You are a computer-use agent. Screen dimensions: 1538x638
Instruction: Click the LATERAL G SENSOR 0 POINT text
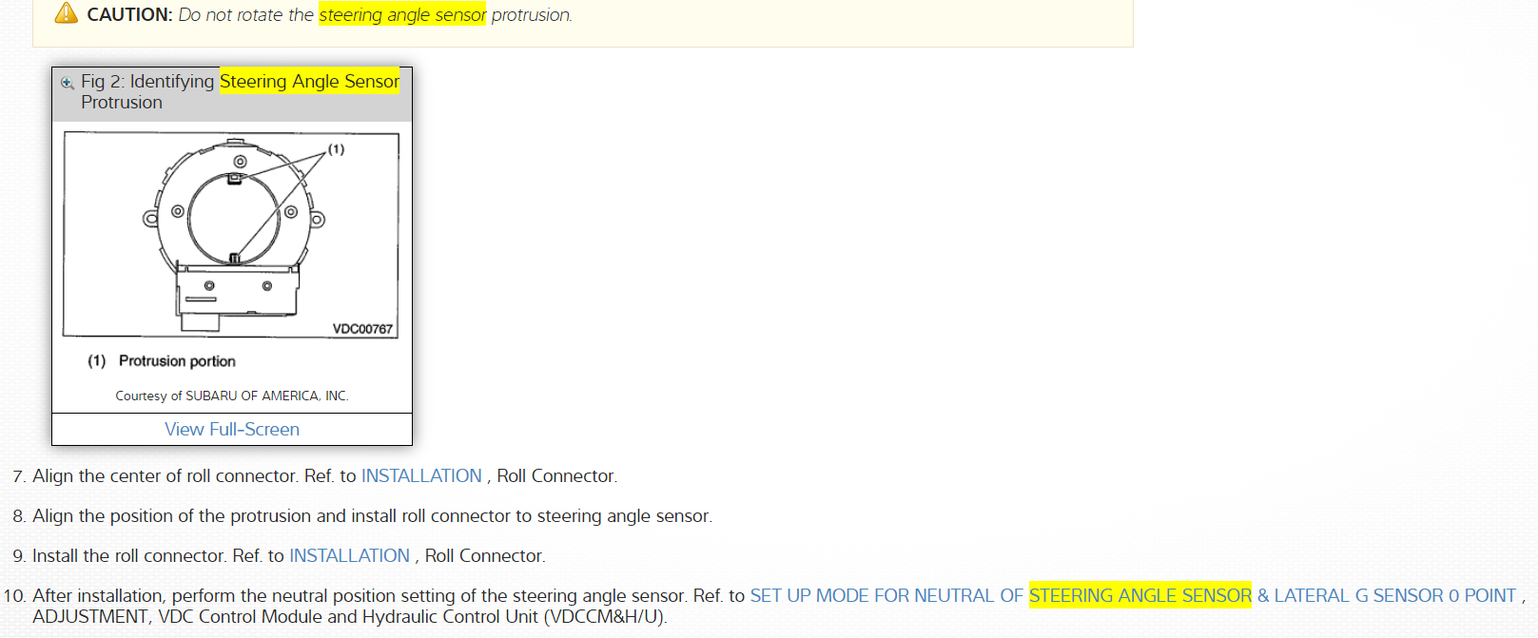[x=1394, y=596]
